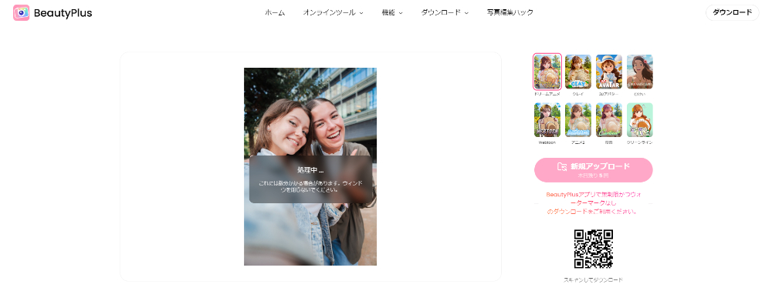Select the Cartoon style thumbnail in second row

click(609, 120)
